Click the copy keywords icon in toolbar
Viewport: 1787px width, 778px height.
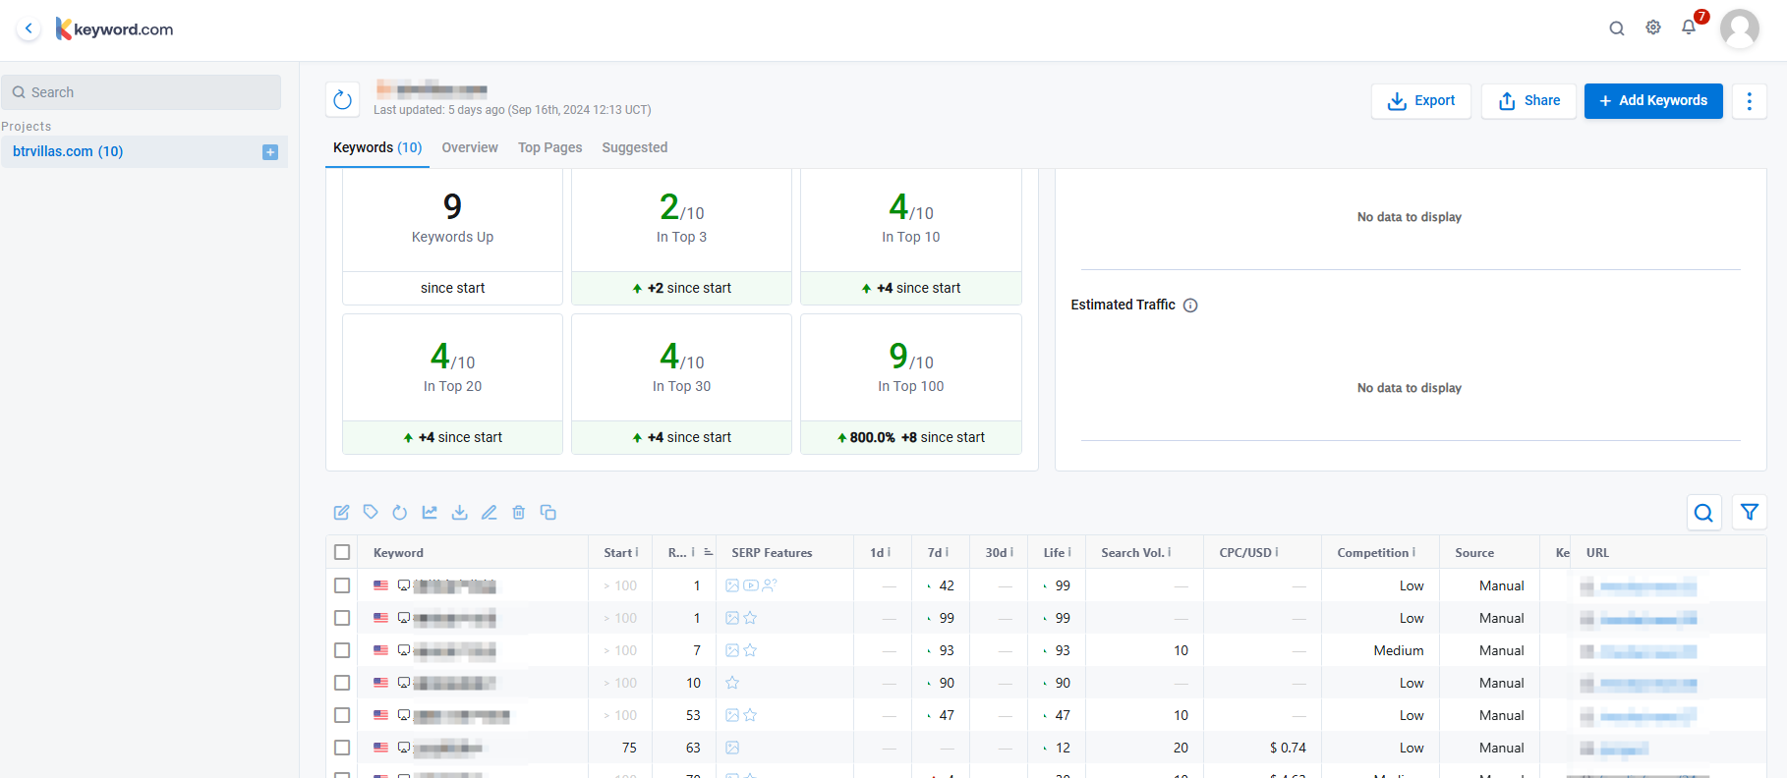548,512
